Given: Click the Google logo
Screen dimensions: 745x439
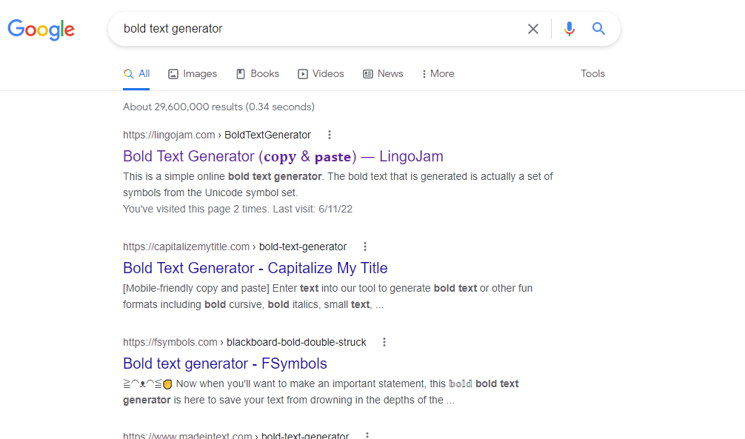Looking at the screenshot, I should tap(41, 29).
